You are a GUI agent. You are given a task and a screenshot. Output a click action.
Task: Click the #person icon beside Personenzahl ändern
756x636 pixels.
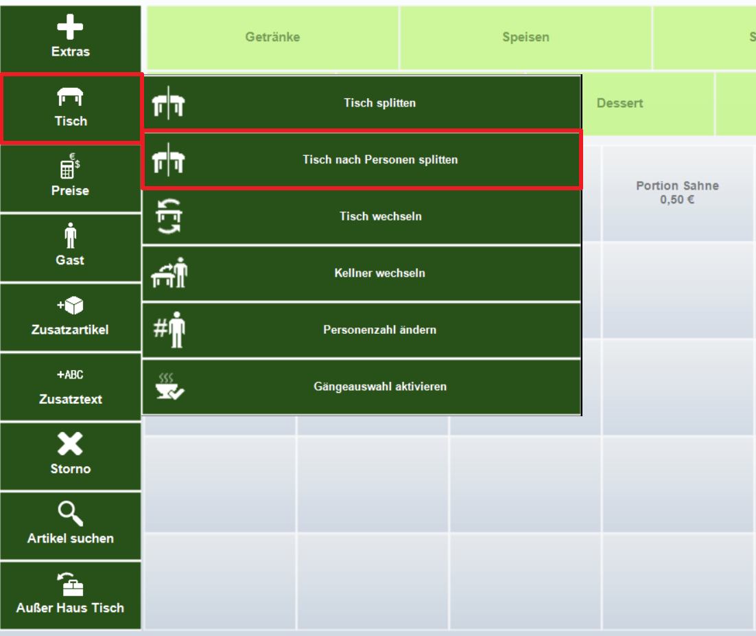coord(169,330)
